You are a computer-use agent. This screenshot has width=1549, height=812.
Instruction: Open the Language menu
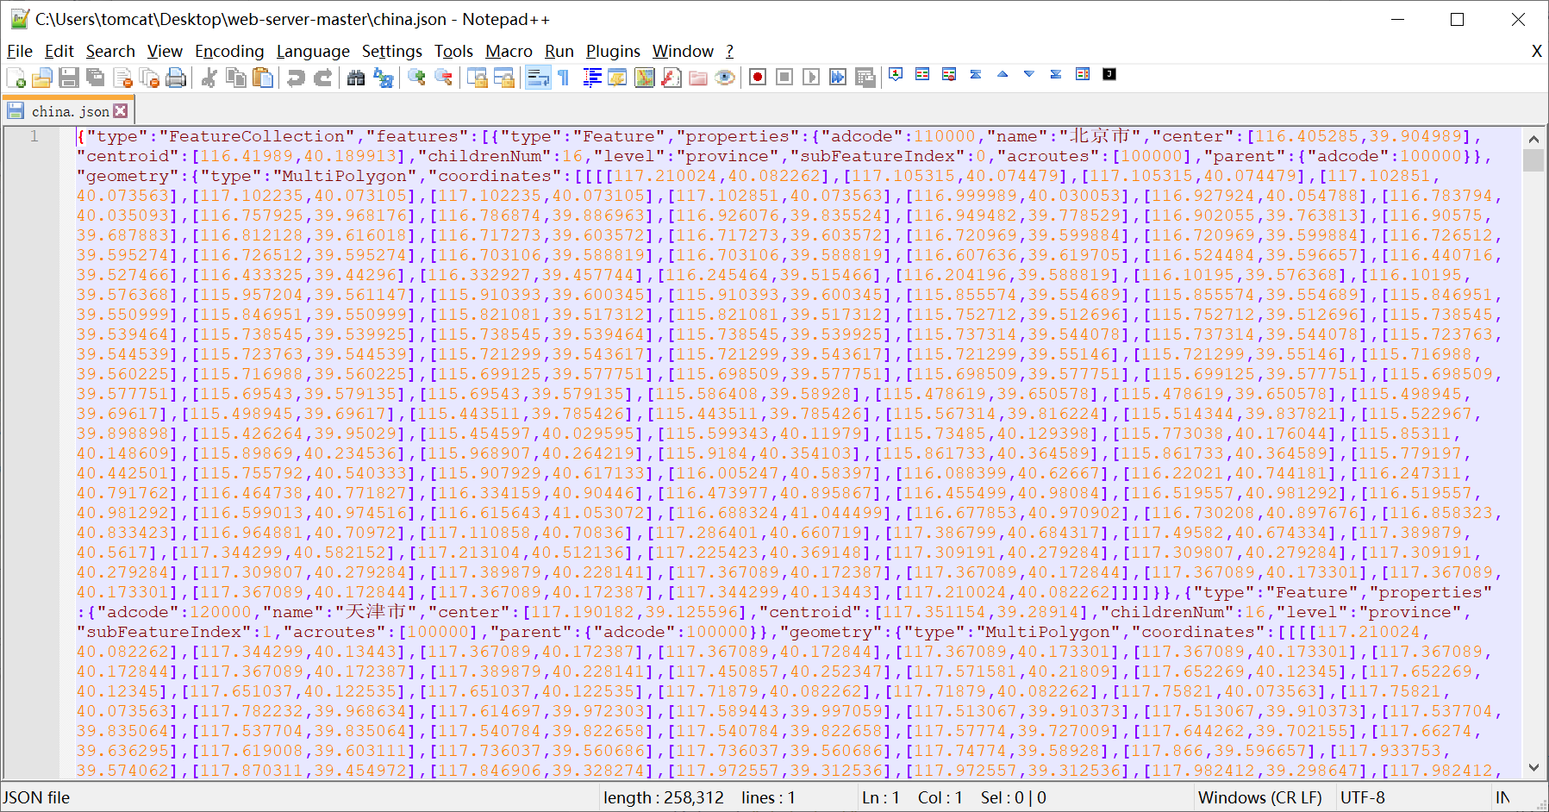[313, 52]
